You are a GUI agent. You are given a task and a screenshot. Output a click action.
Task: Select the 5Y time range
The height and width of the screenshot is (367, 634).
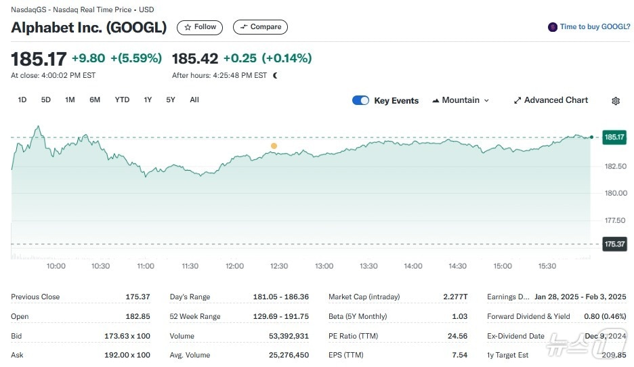pos(171,100)
